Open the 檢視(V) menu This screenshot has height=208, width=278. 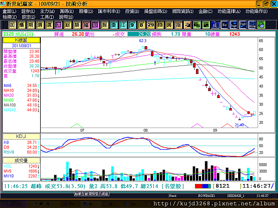(x=10, y=17)
